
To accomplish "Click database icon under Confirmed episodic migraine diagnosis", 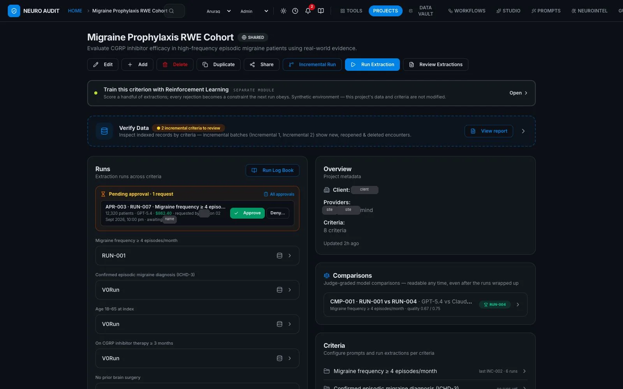I will 280,290.
